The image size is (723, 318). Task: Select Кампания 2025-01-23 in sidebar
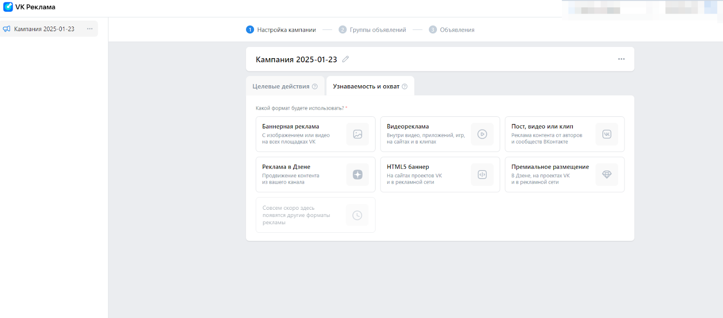click(44, 29)
